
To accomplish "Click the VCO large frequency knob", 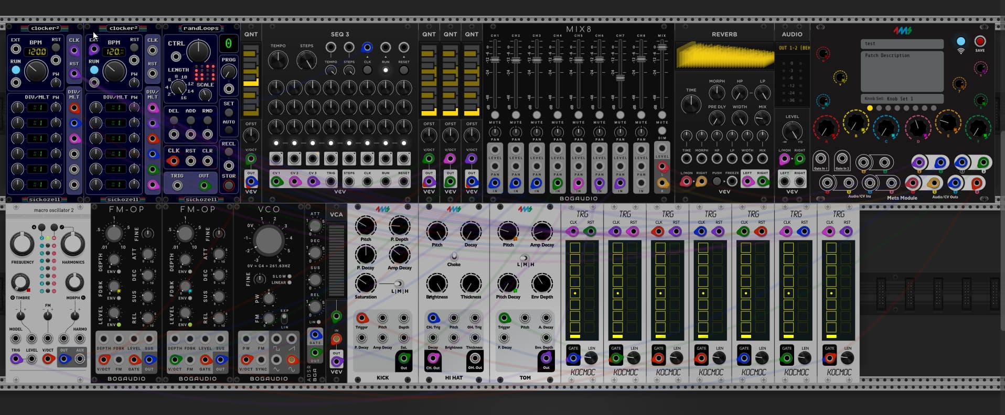I will click(x=269, y=240).
